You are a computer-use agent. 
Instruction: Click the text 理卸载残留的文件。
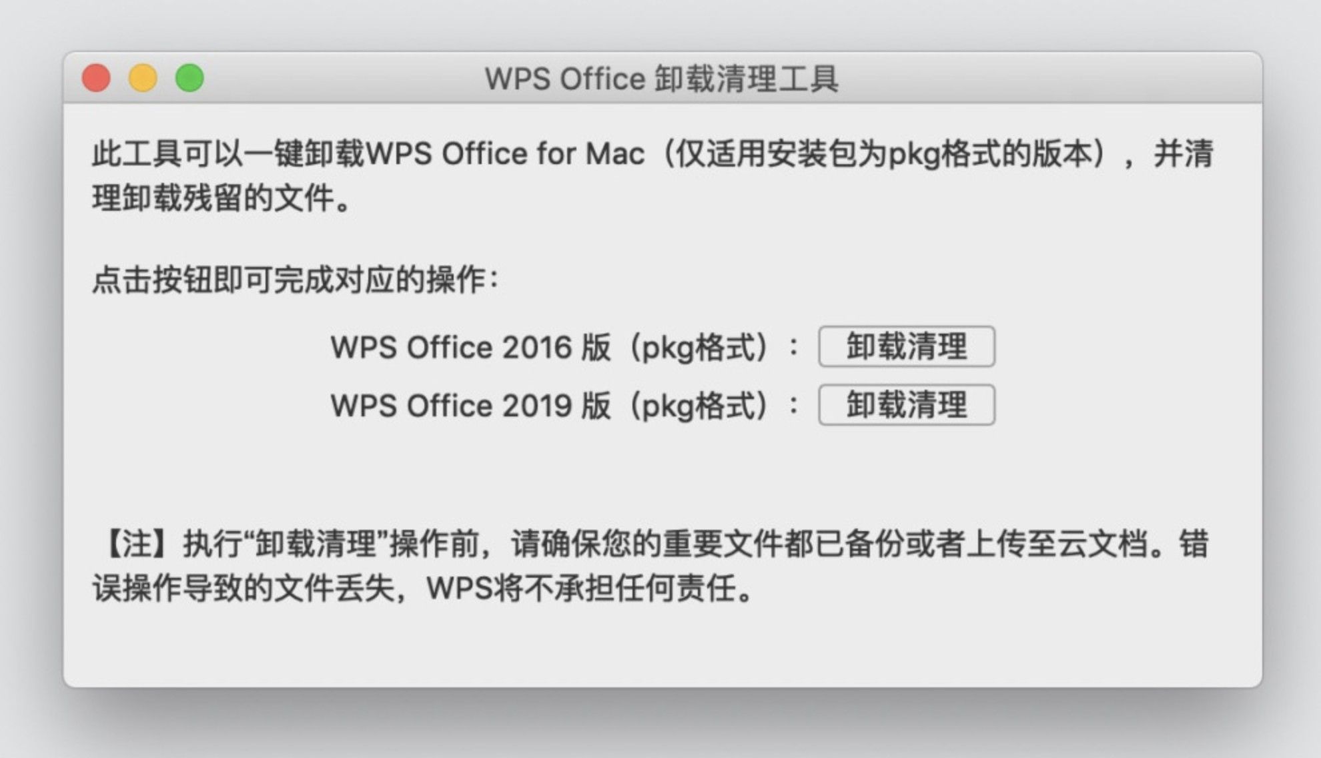(222, 198)
